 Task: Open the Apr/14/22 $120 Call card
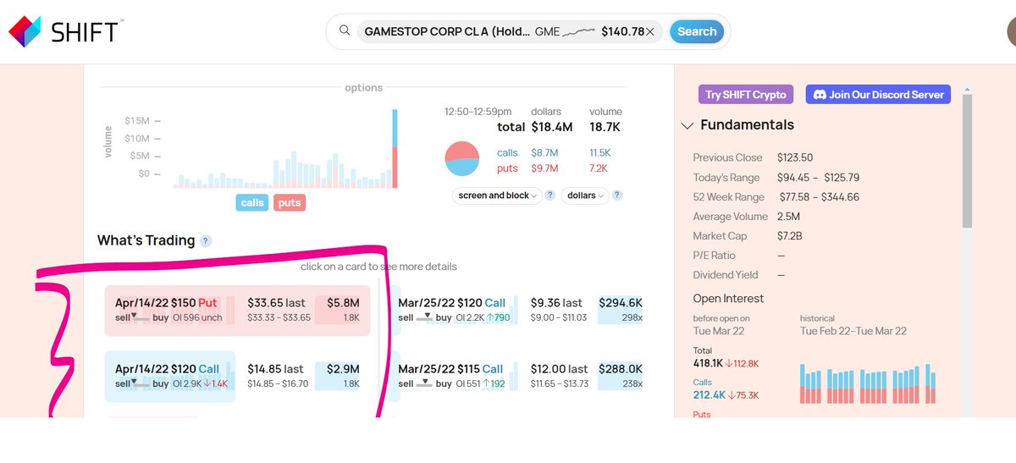point(238,376)
